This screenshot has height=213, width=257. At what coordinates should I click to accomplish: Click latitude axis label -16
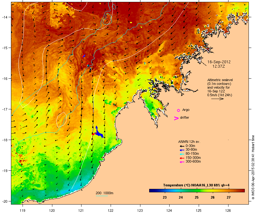pyautogui.click(x=4, y=79)
